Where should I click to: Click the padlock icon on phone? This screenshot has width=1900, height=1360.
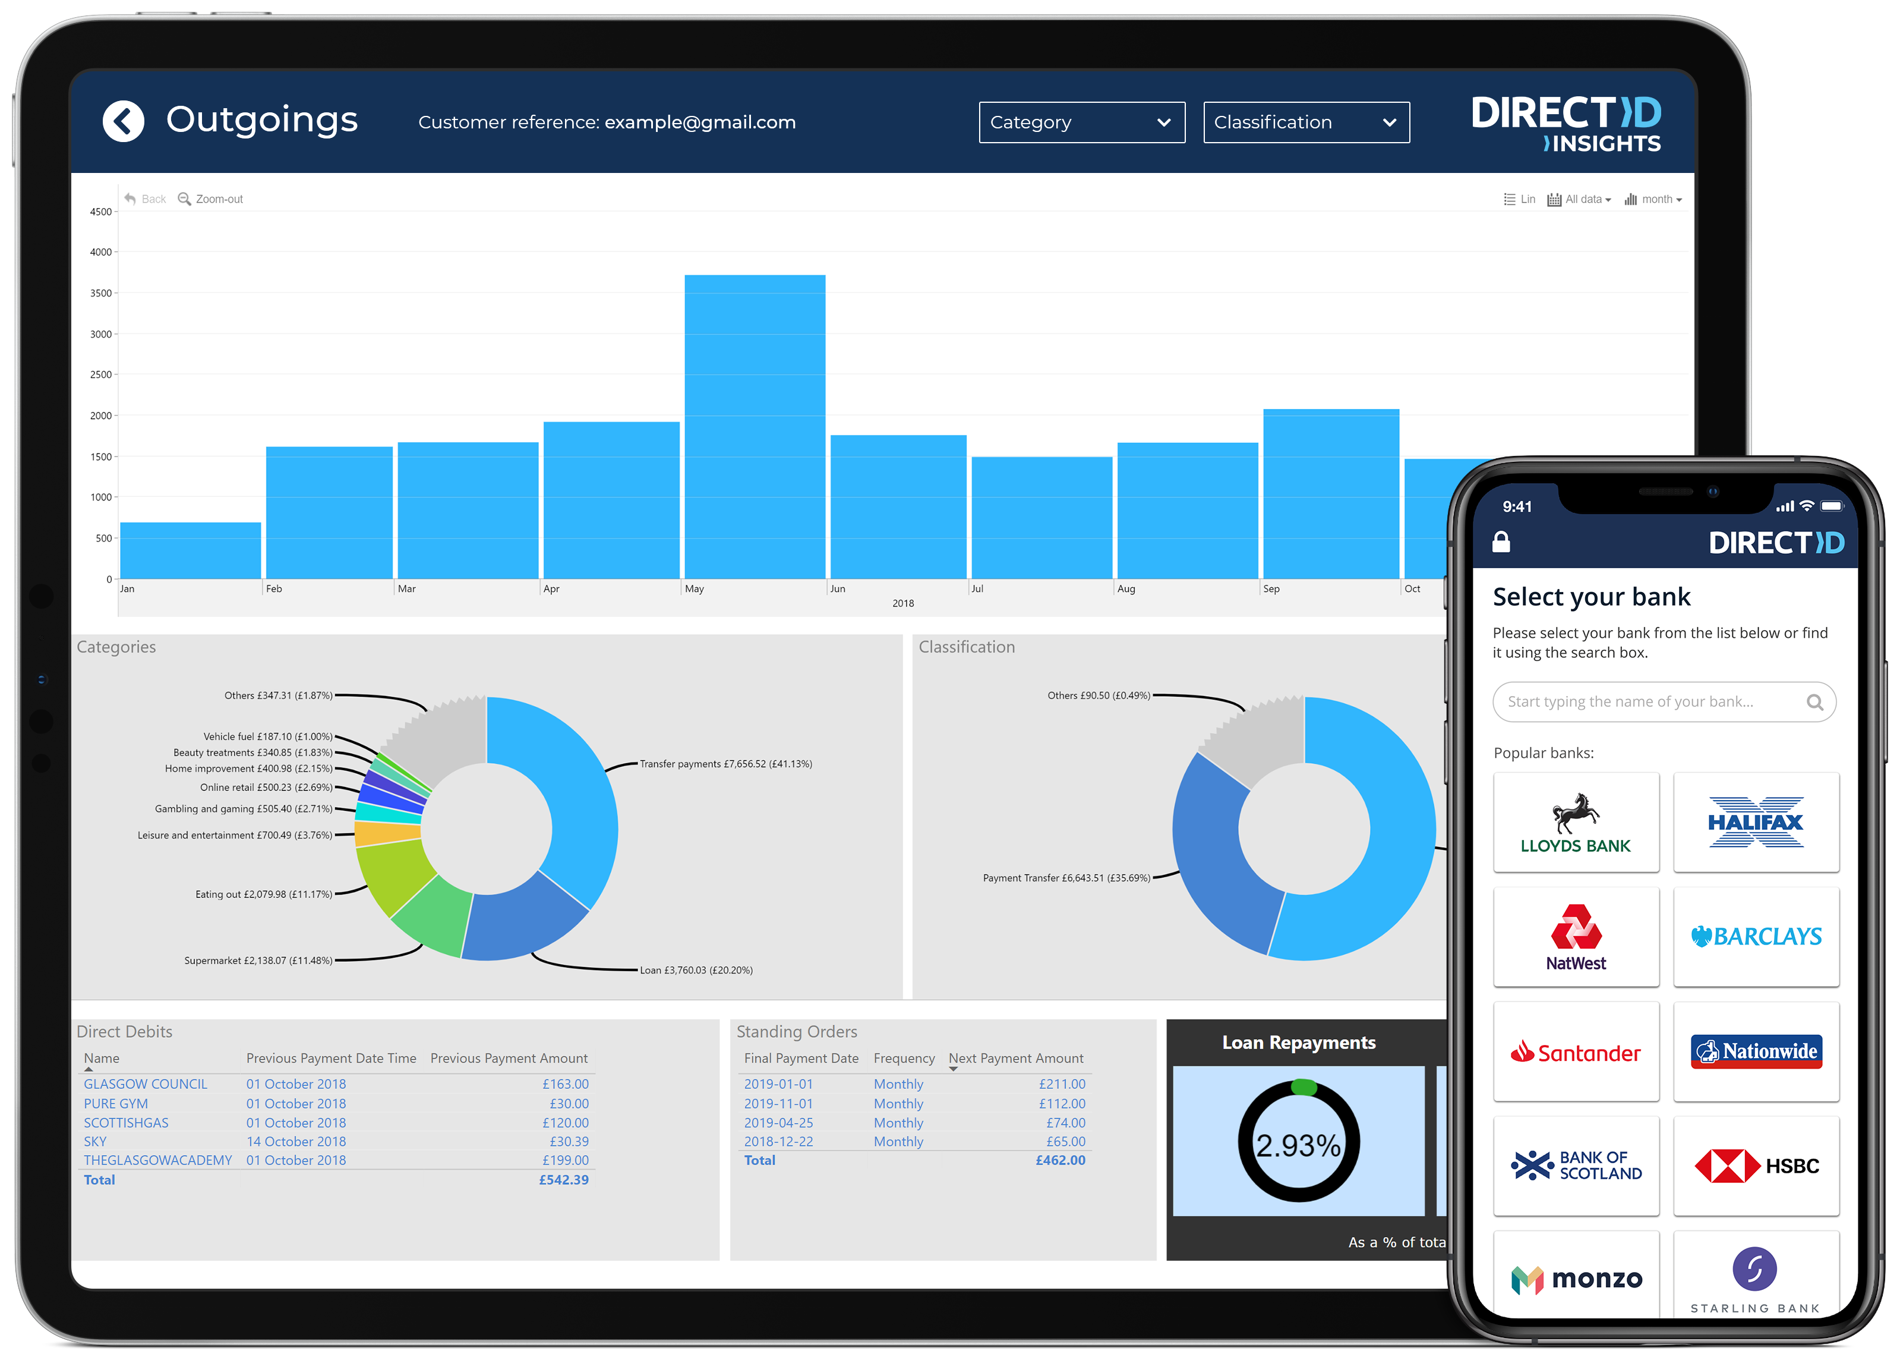click(1501, 541)
